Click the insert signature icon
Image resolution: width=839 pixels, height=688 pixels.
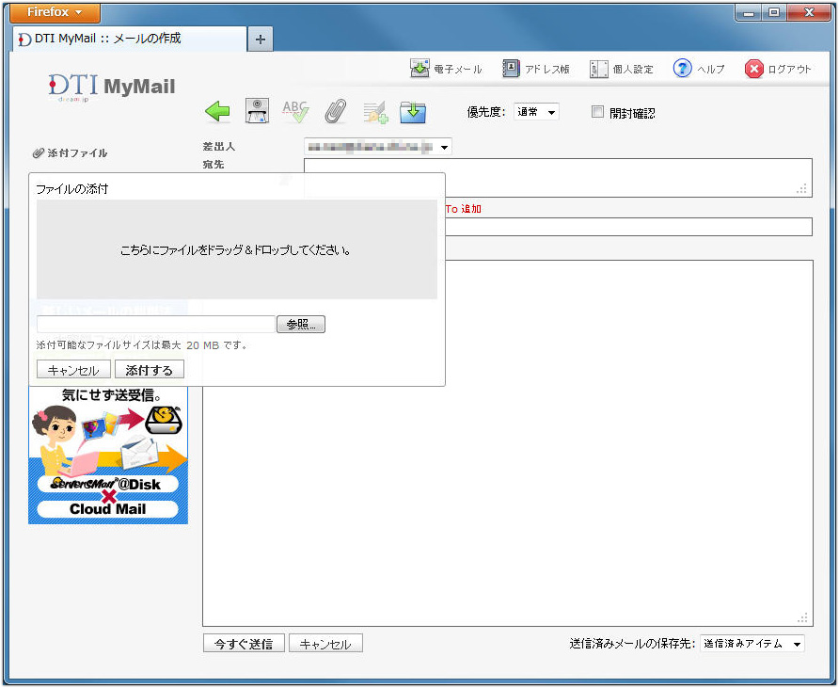point(375,112)
